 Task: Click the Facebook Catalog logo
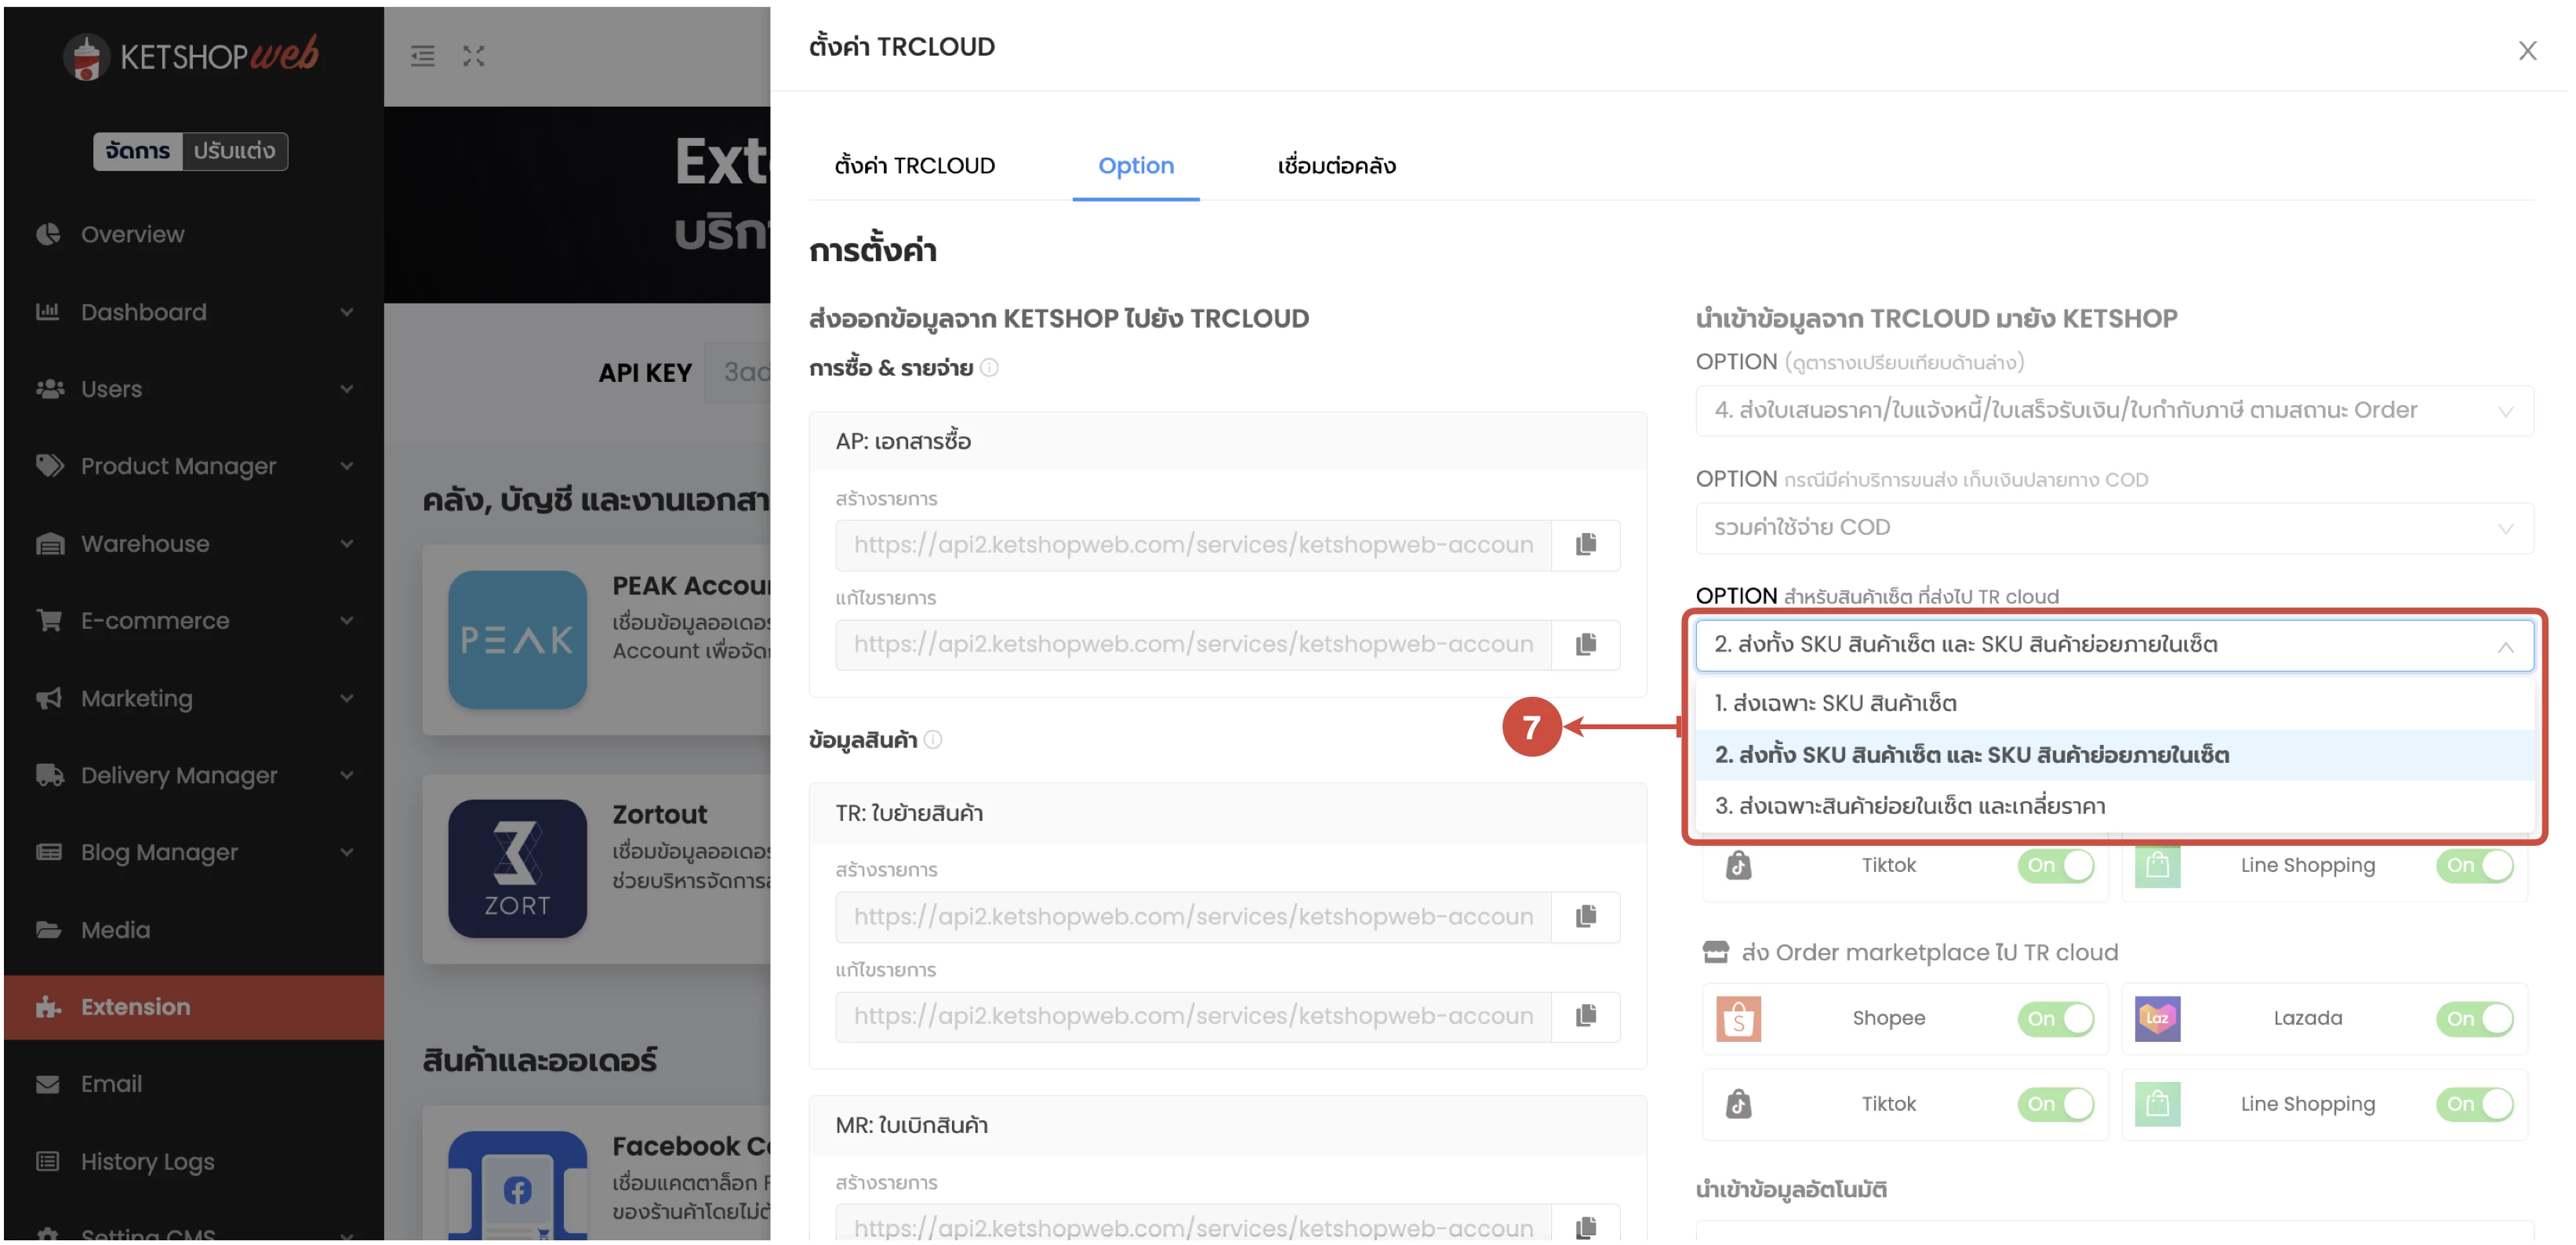(x=517, y=1187)
